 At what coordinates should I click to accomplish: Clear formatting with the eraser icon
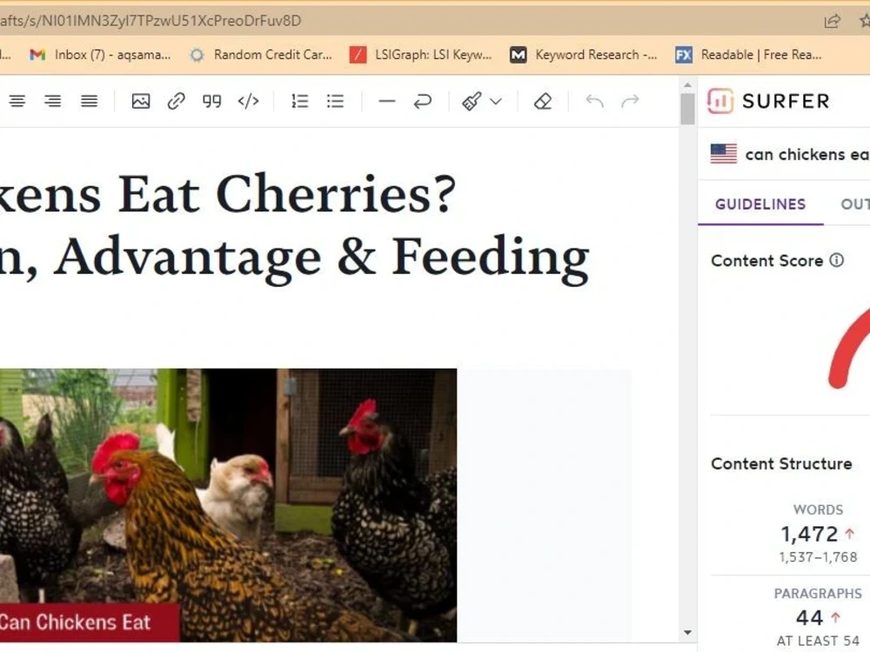pyautogui.click(x=543, y=101)
